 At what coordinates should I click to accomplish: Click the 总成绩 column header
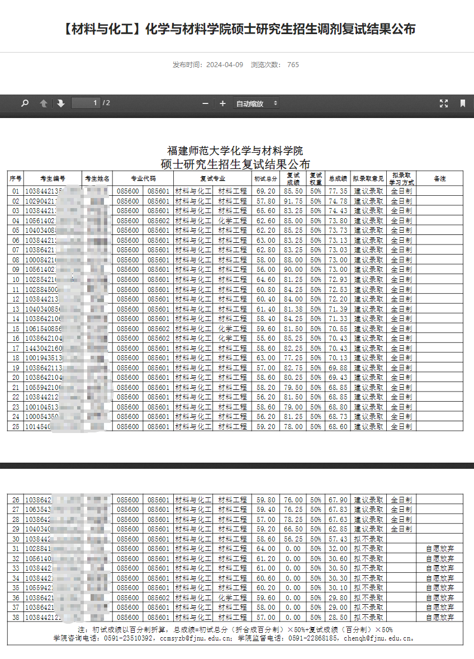point(338,178)
